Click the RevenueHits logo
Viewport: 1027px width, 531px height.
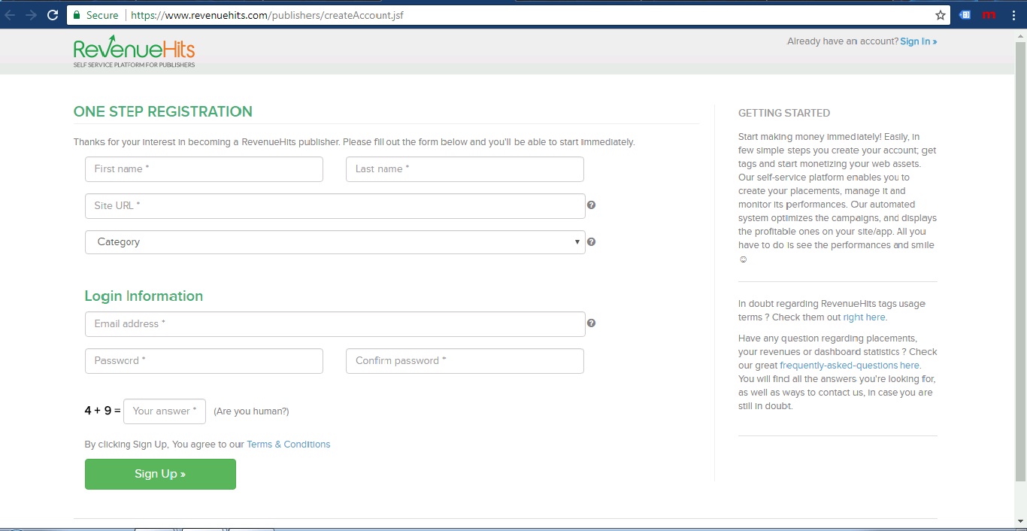tap(134, 51)
